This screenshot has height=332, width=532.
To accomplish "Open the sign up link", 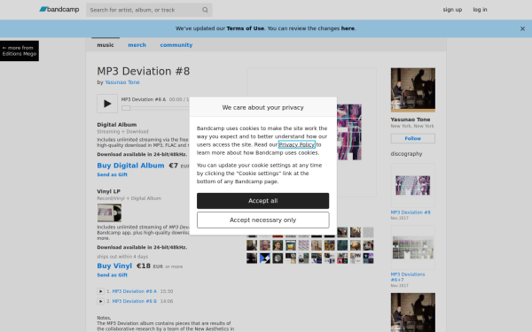I will [452, 10].
